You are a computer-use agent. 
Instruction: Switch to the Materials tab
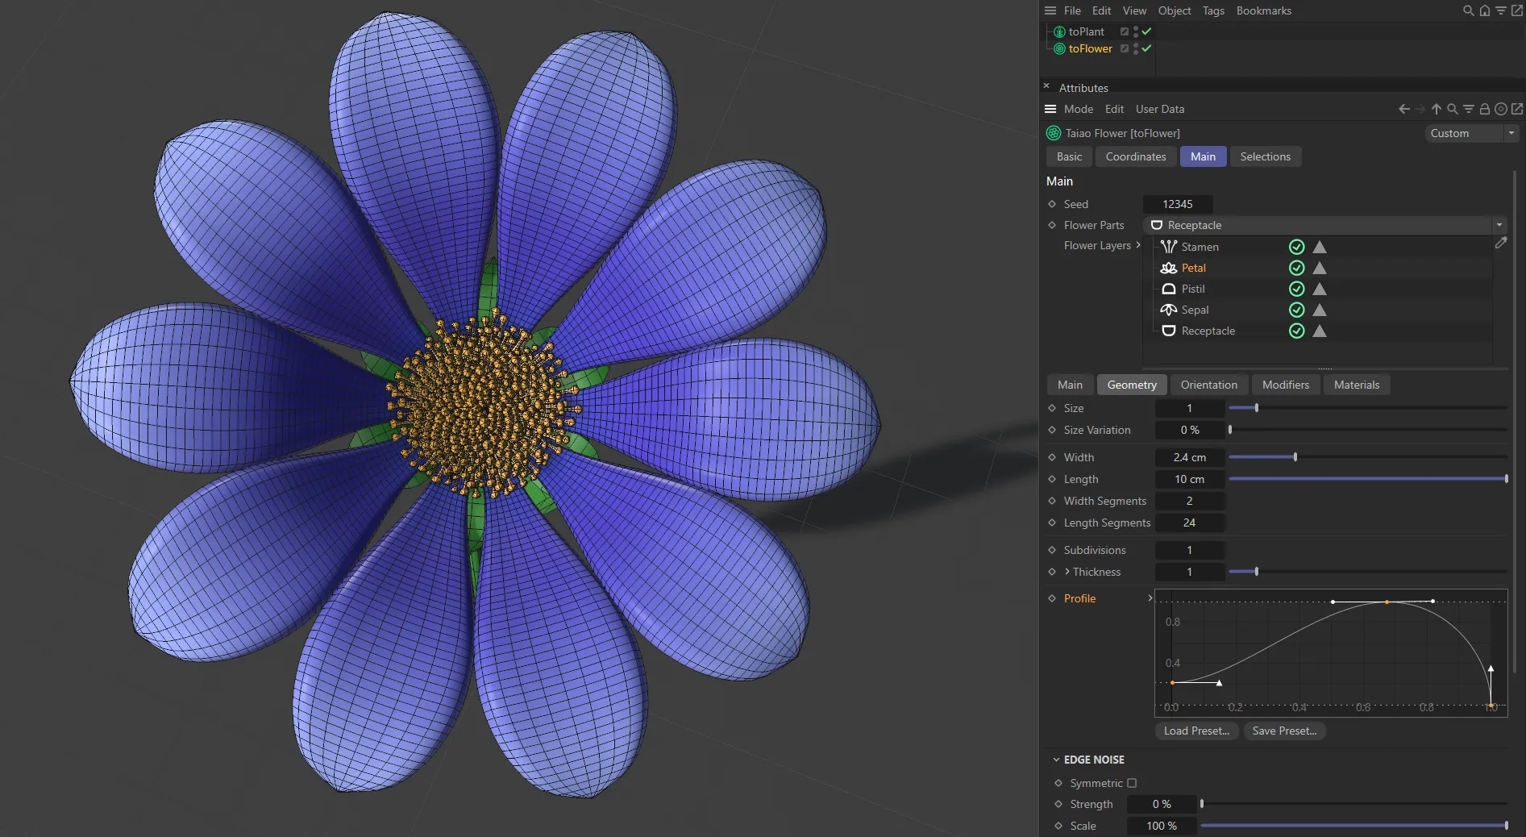point(1356,385)
